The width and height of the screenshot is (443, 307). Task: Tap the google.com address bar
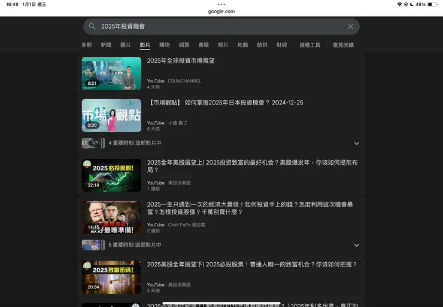point(221,11)
